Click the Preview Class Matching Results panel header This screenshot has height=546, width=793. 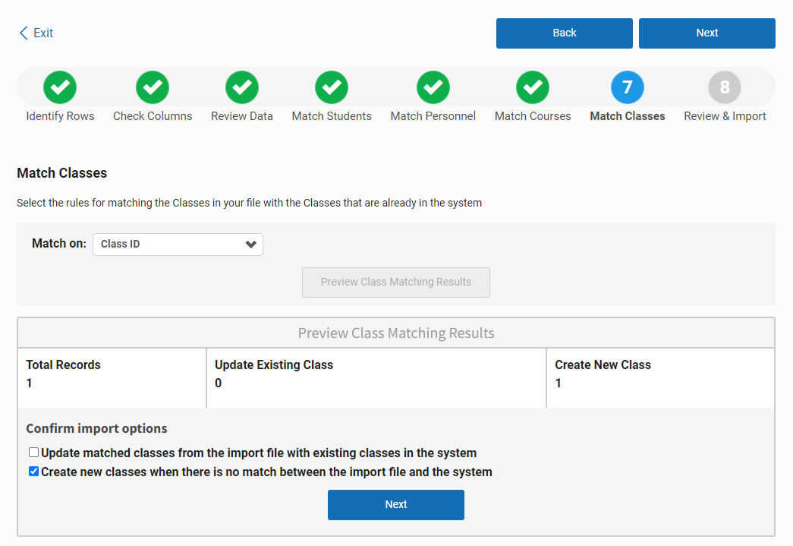[396, 333]
